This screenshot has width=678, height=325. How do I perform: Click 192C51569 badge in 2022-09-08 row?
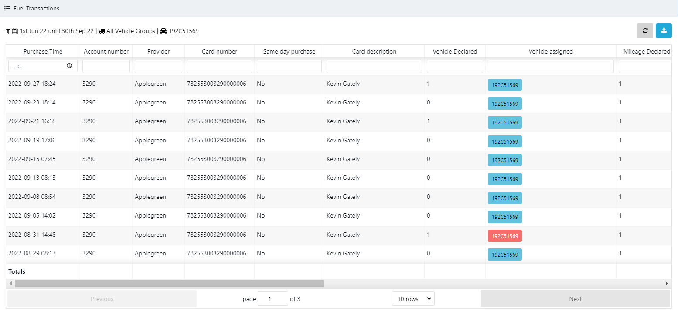coord(505,198)
